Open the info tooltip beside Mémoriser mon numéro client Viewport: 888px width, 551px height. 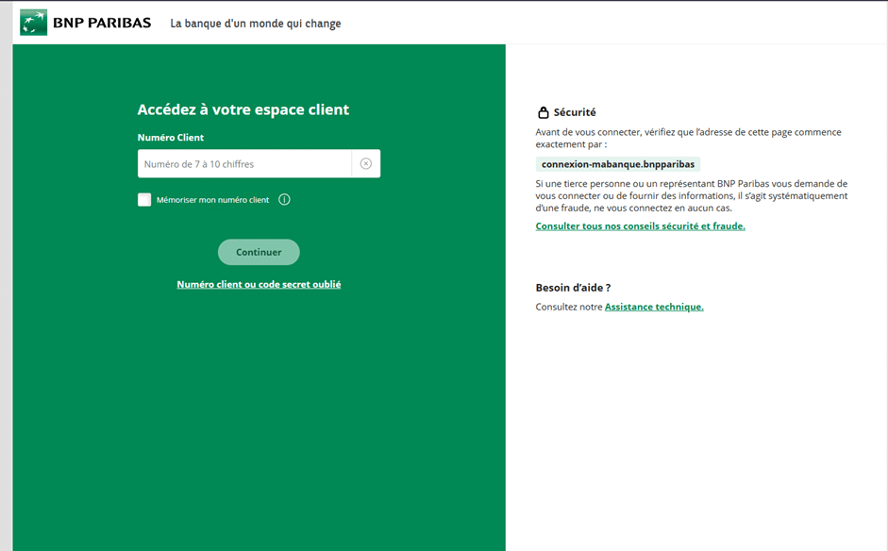(x=284, y=199)
